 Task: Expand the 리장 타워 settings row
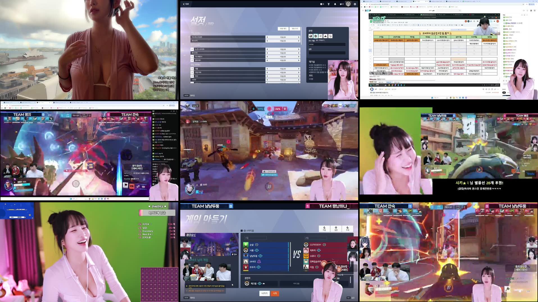pyautogui.click(x=192, y=72)
